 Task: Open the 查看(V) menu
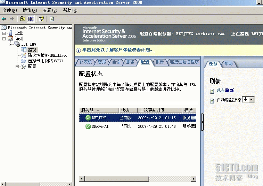point(50,10)
